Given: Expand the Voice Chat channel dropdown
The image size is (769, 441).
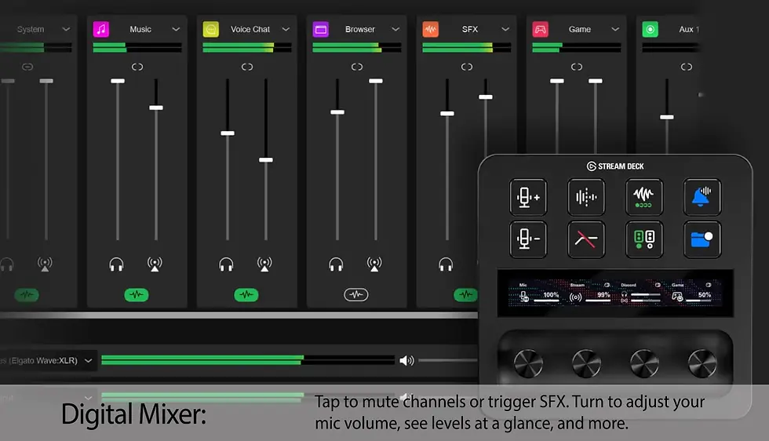Looking at the screenshot, I should point(286,30).
